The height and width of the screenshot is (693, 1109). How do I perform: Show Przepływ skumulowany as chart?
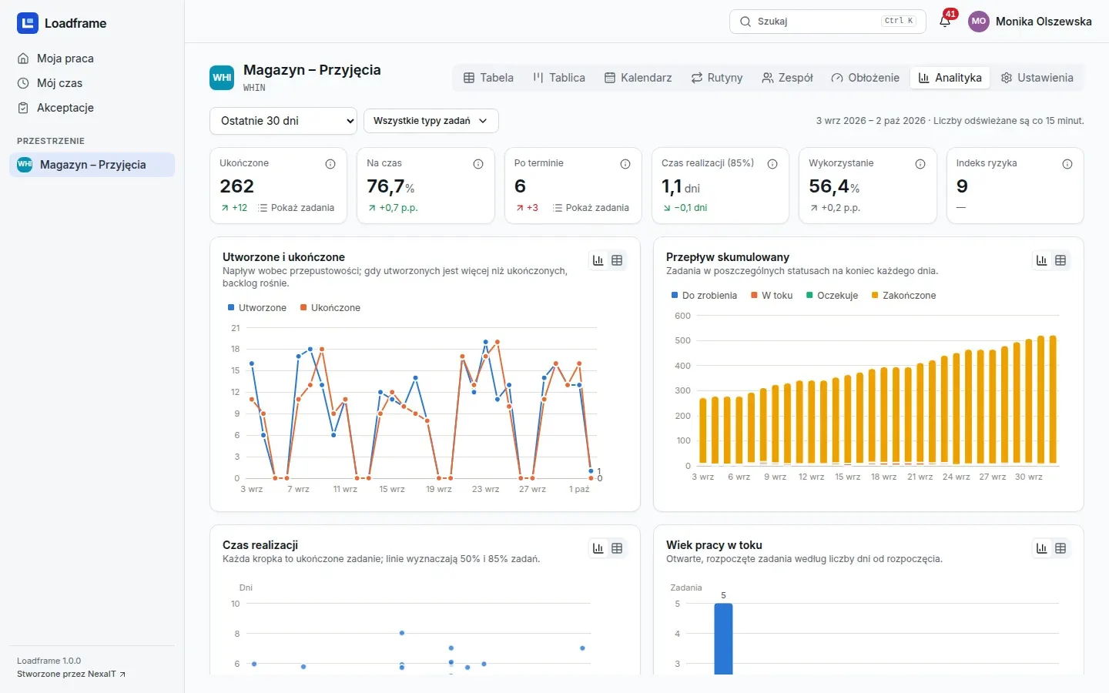1042,260
